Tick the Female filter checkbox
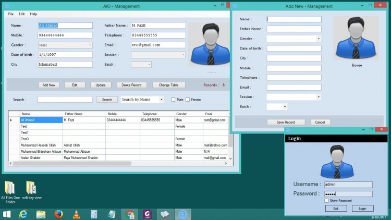Image resolution: width=391 pixels, height=220 pixels. point(188,100)
